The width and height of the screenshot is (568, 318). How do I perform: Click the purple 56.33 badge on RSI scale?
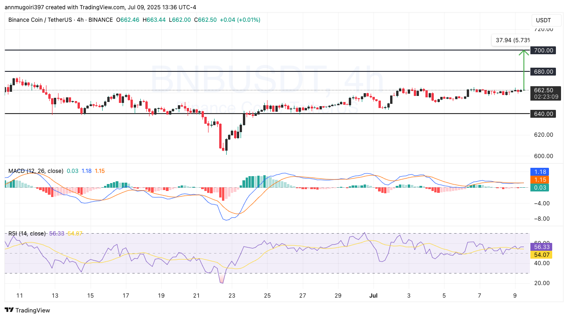[542, 248]
